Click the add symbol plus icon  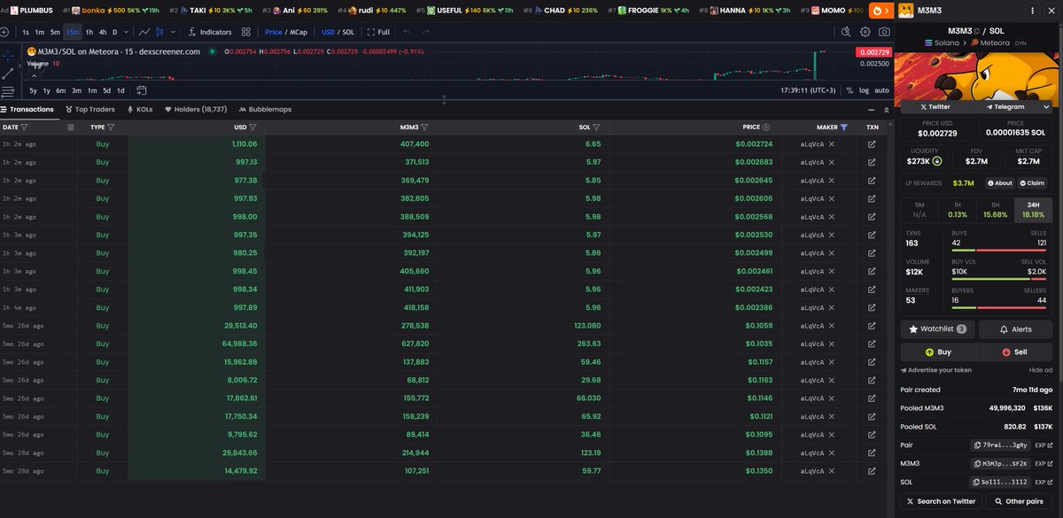[4, 32]
